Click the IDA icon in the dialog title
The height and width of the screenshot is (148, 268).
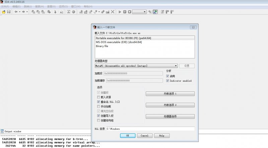click(95, 27)
